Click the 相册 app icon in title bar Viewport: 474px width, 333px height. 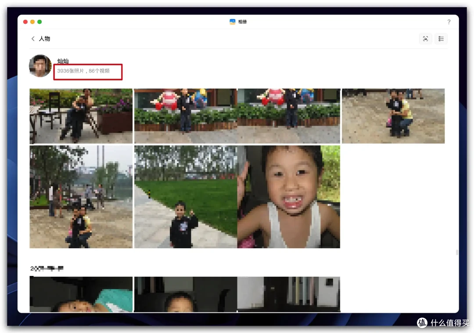point(233,22)
